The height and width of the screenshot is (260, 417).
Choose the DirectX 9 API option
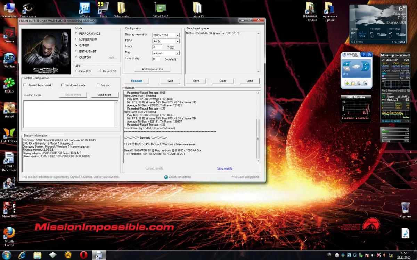[77, 71]
